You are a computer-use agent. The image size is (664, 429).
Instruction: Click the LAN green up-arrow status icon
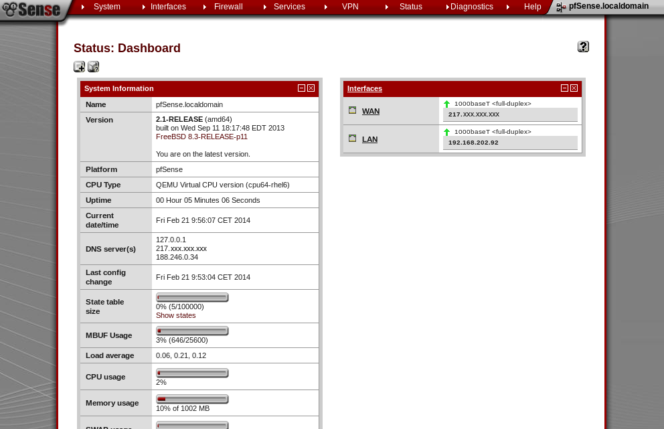click(447, 132)
